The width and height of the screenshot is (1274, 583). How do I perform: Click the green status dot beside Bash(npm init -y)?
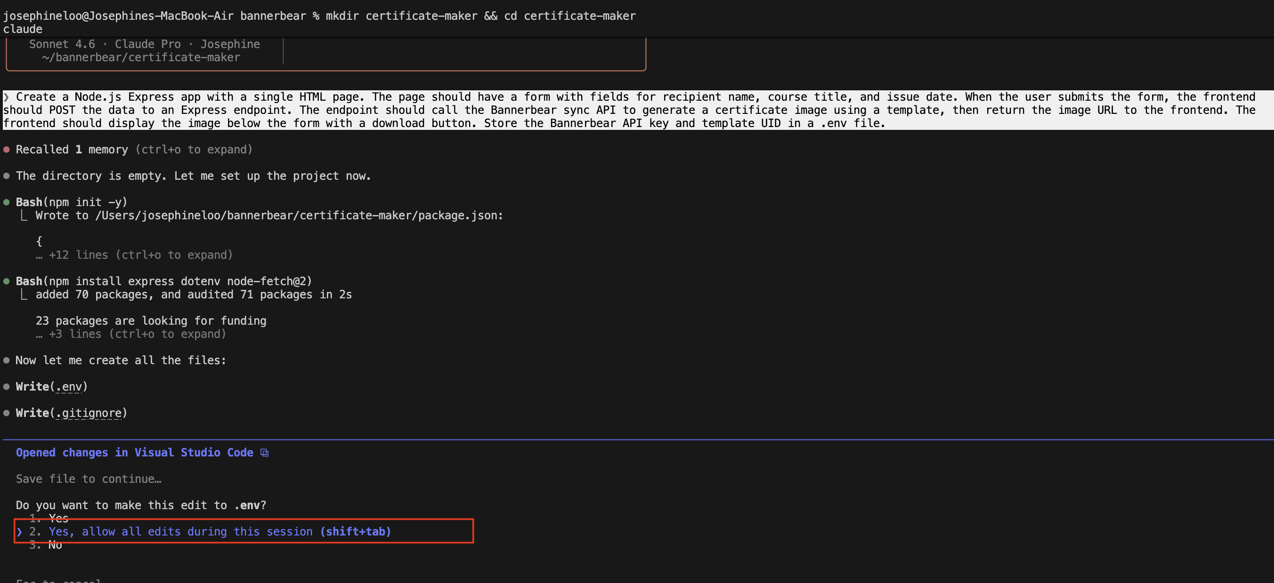(7, 201)
